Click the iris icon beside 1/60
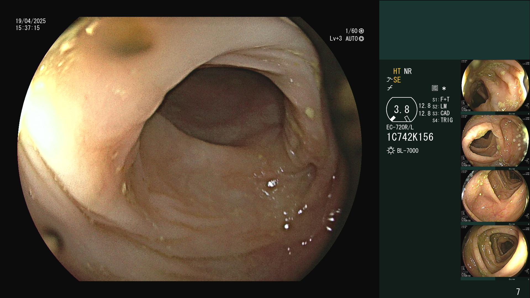This screenshot has height=298, width=530. 361,31
